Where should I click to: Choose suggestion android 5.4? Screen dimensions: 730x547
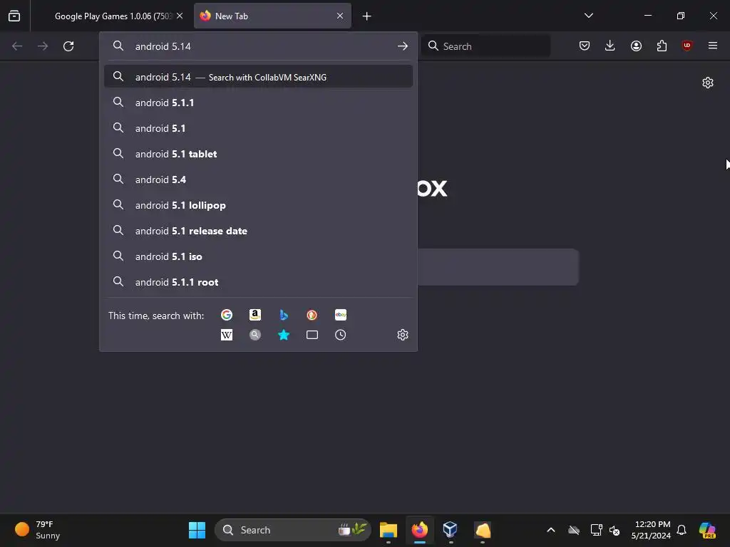(258, 179)
